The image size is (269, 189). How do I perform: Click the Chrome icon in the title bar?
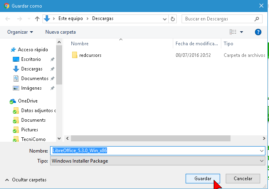6,6
